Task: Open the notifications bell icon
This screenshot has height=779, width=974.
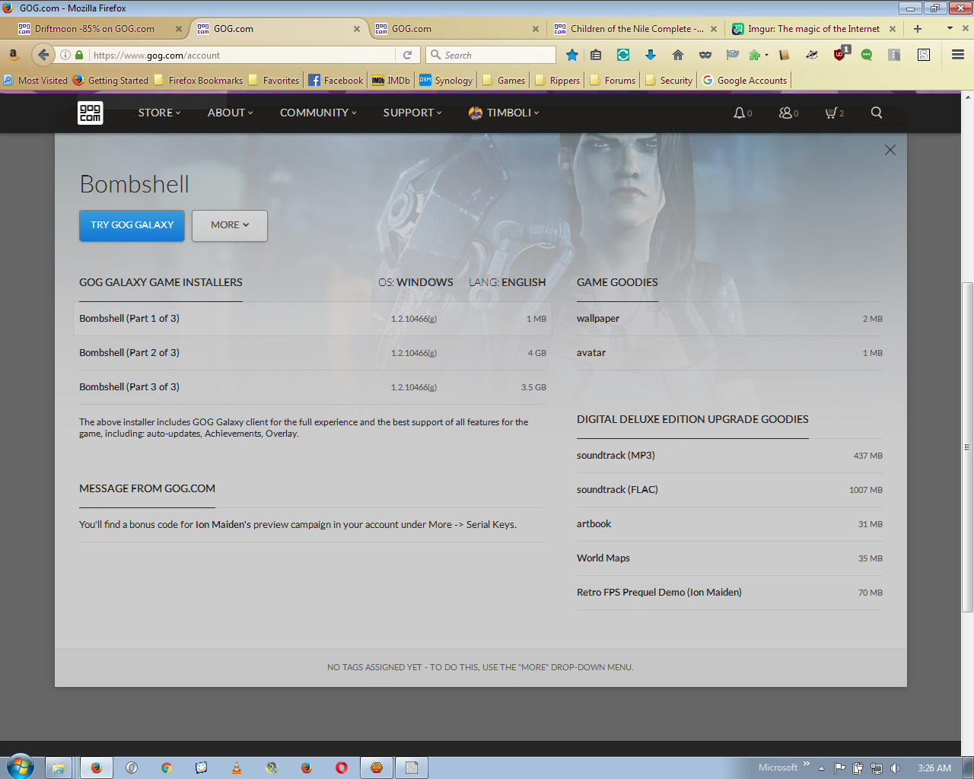Action: point(739,113)
